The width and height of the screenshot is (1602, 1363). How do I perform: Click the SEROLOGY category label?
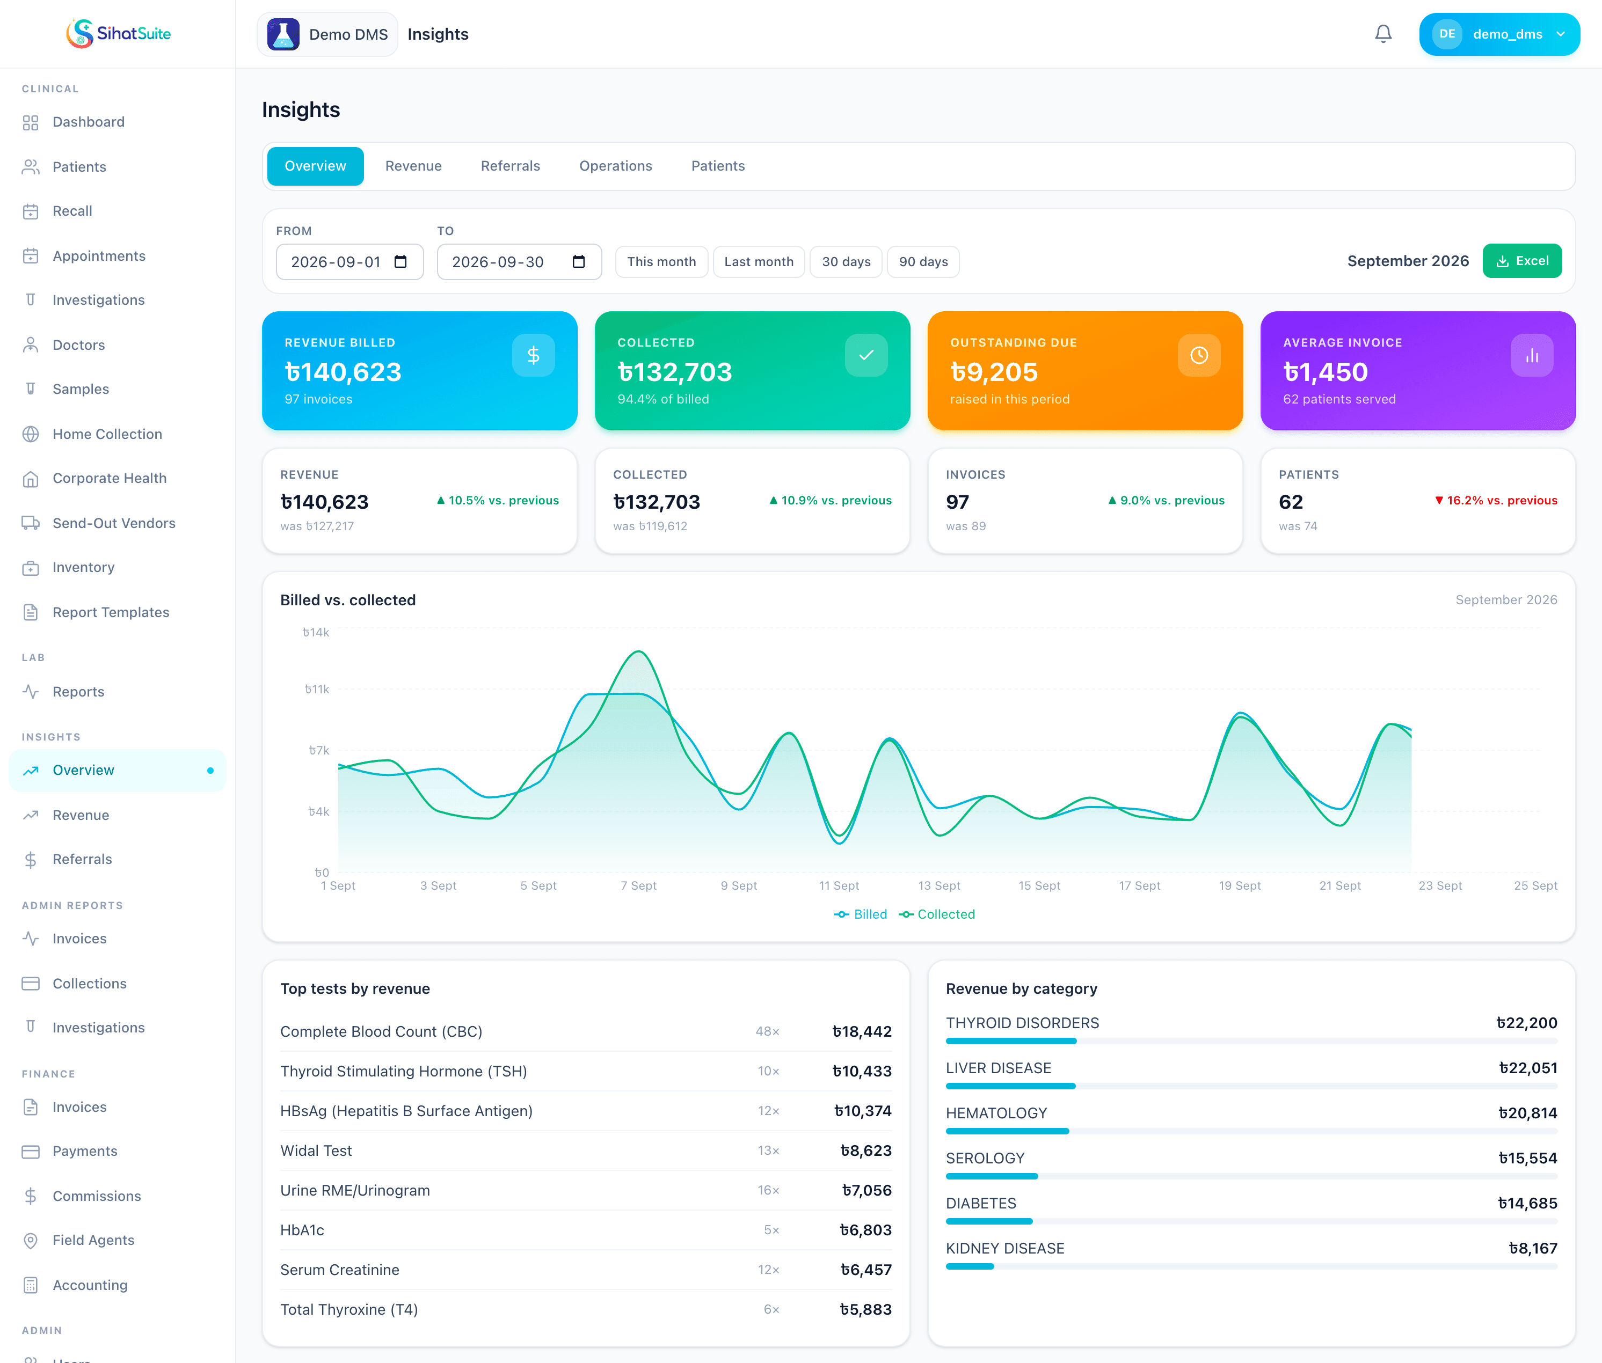coord(985,1158)
